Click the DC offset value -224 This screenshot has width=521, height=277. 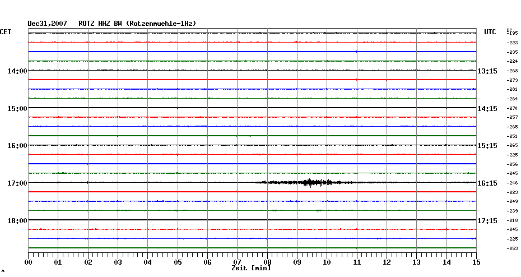coord(512,62)
